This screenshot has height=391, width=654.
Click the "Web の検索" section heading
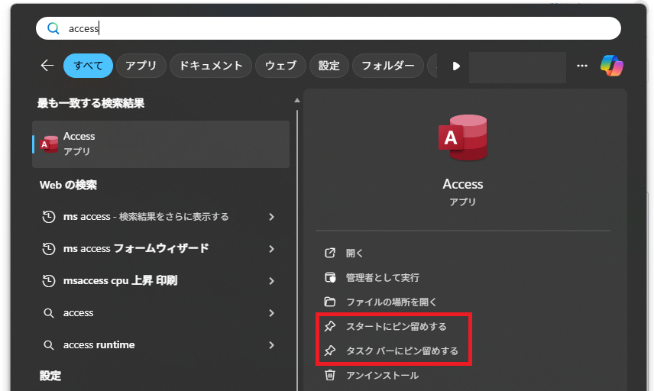click(x=68, y=185)
